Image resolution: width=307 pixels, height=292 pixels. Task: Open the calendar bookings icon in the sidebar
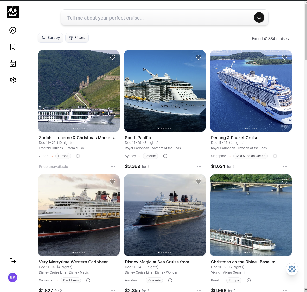coord(12,63)
